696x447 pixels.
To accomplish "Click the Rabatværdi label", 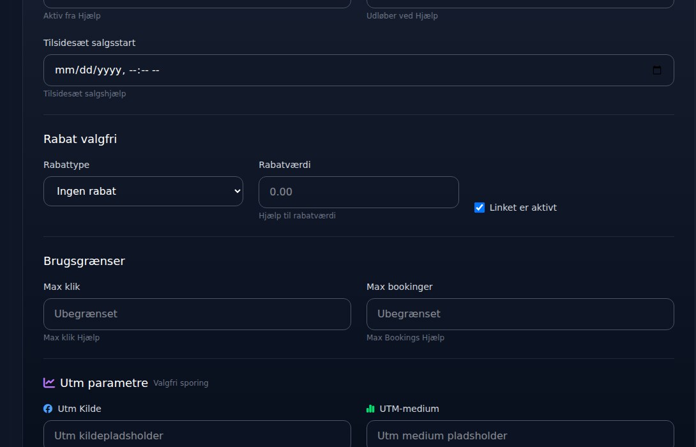I will pos(285,165).
